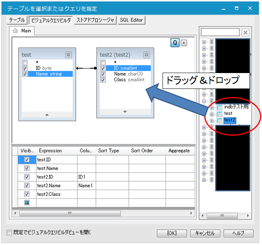Viewport: 262px width, 245px height.
Task: Click the キャンセル button
Action: pyautogui.click(x=205, y=233)
